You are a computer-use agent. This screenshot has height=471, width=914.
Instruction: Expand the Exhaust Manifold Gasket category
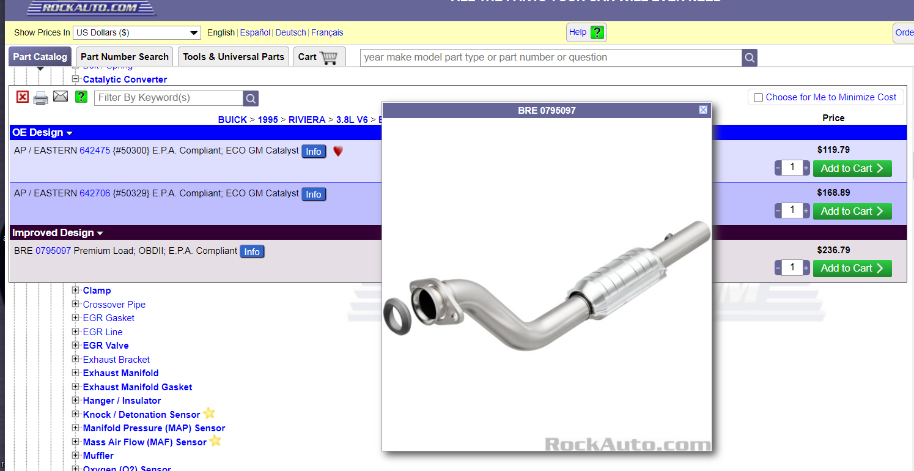[x=76, y=387]
